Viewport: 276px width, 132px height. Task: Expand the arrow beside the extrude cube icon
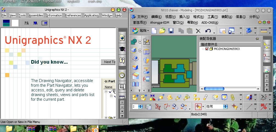click(140, 50)
